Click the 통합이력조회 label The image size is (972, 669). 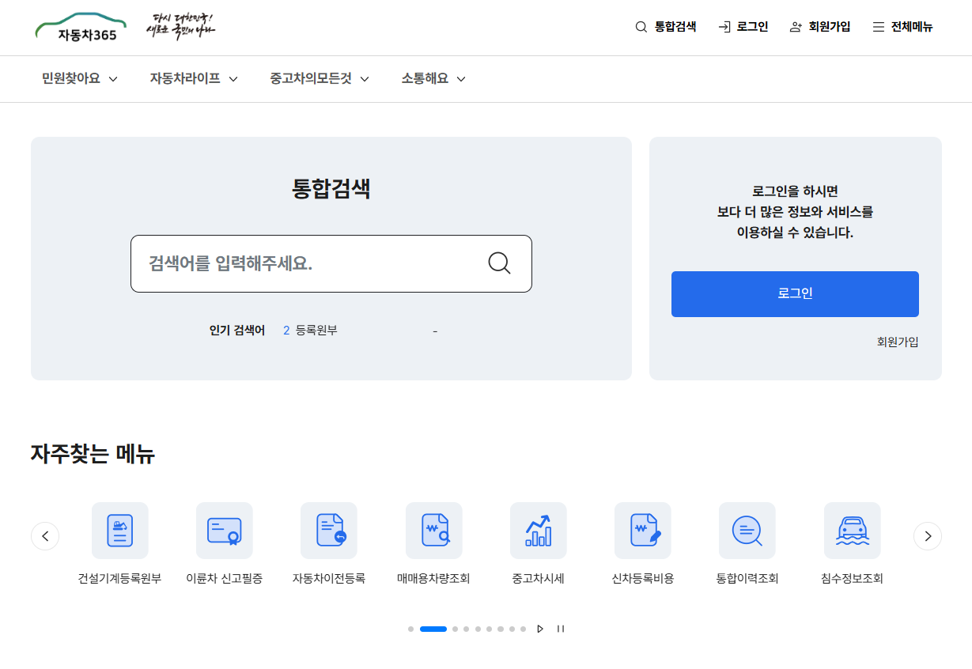747,579
